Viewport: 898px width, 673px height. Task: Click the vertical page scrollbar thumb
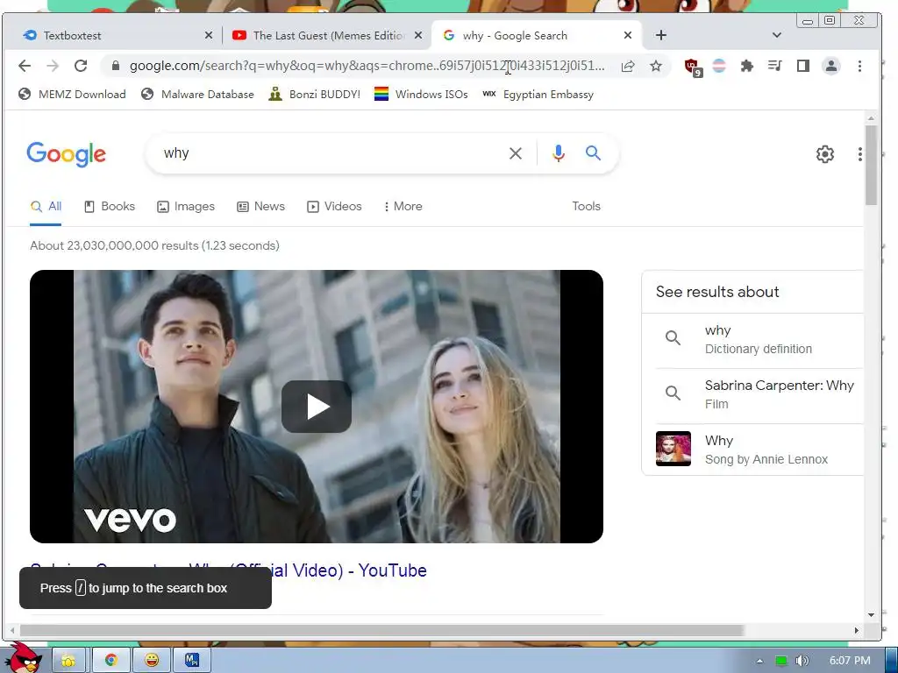click(871, 165)
